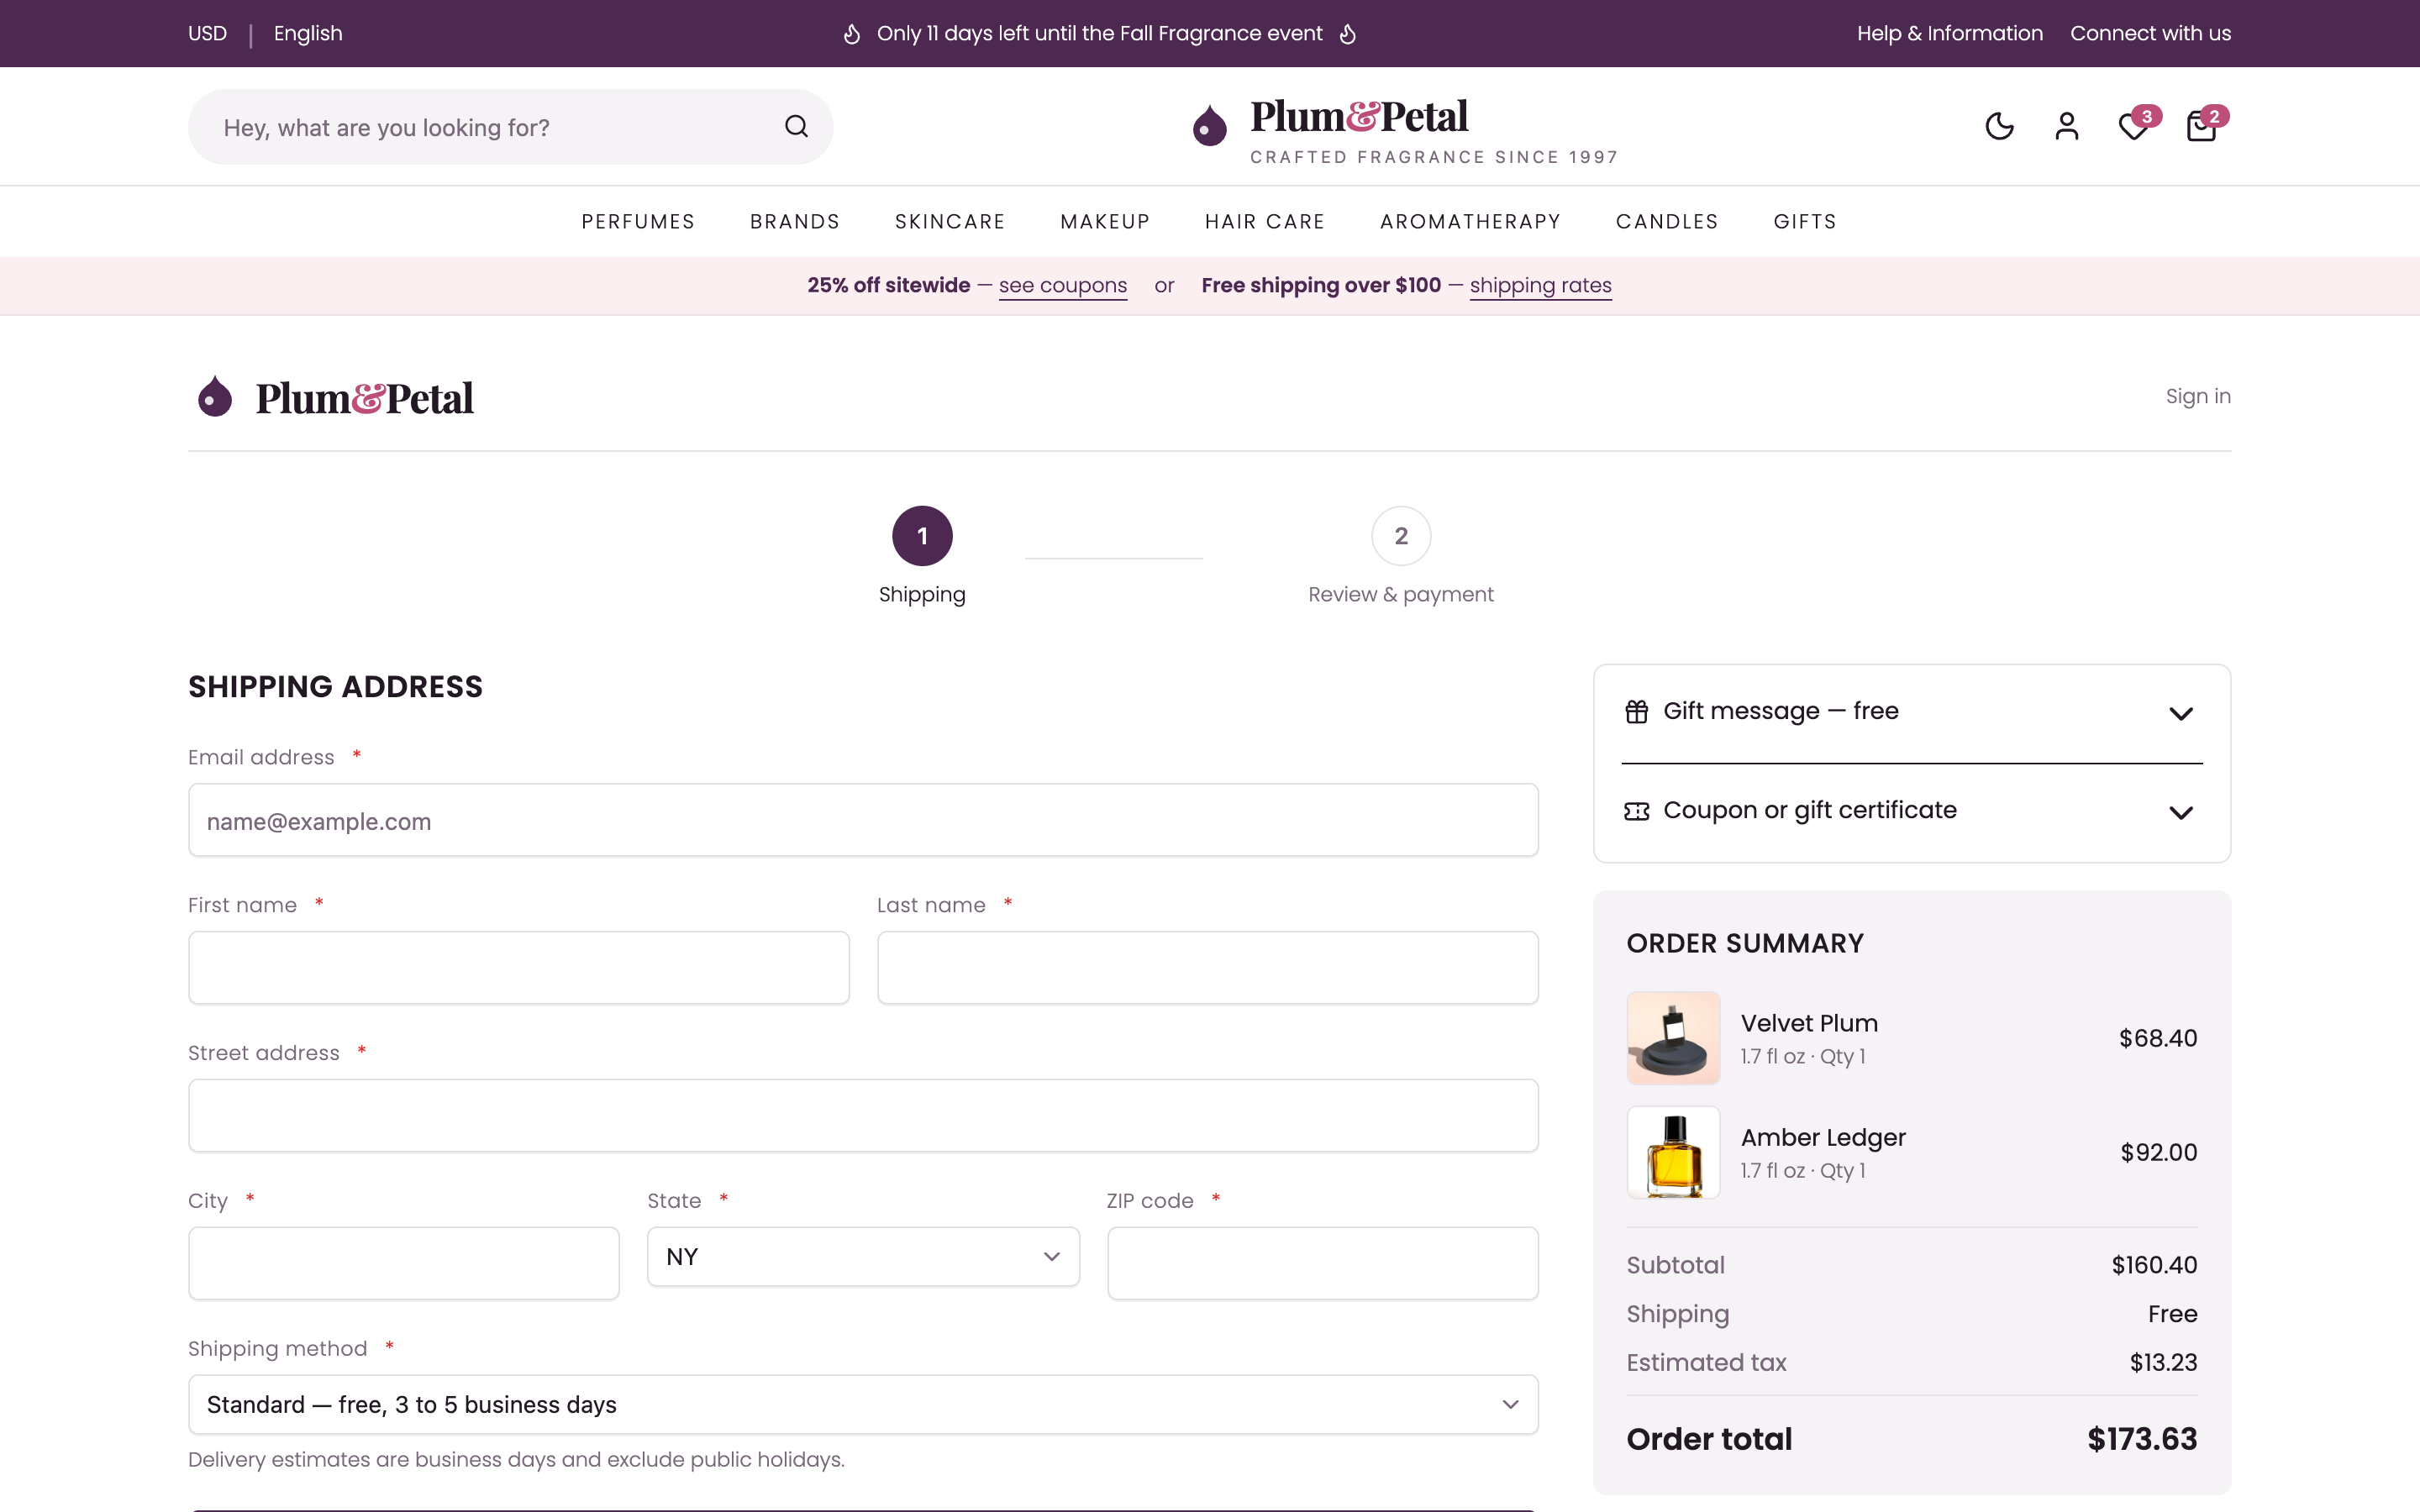Click step 1 Shipping circle
Image resolution: width=2420 pixels, height=1512 pixels.
[922, 536]
